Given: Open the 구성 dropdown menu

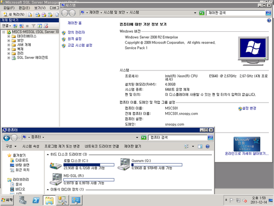Looking at the screenshot, I should click(11, 146).
